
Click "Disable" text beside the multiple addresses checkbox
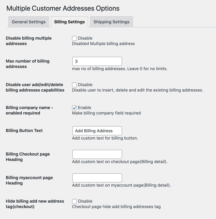[85, 38]
